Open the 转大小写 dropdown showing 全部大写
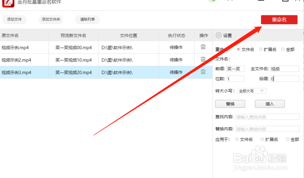Screen dimensions: 304x178 pyautogui.click(x=252, y=91)
